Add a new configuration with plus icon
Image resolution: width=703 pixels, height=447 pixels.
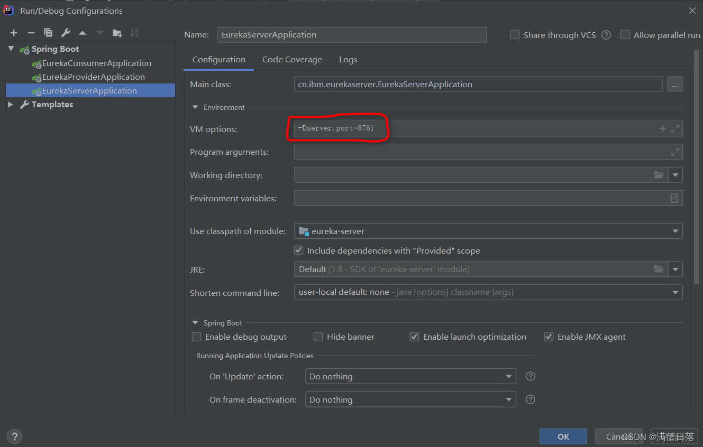[x=14, y=33]
